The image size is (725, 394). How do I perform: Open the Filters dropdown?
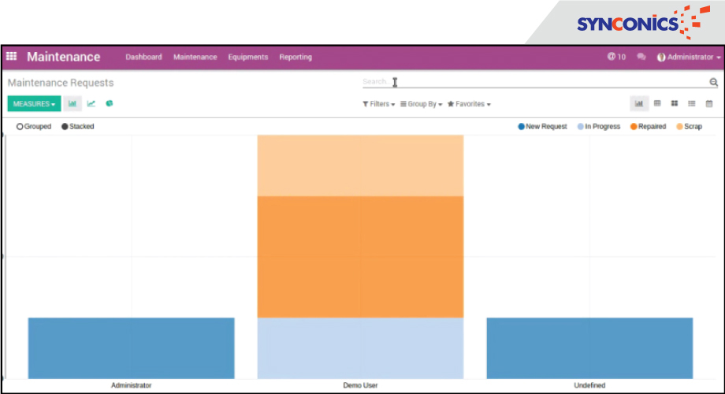(x=379, y=104)
